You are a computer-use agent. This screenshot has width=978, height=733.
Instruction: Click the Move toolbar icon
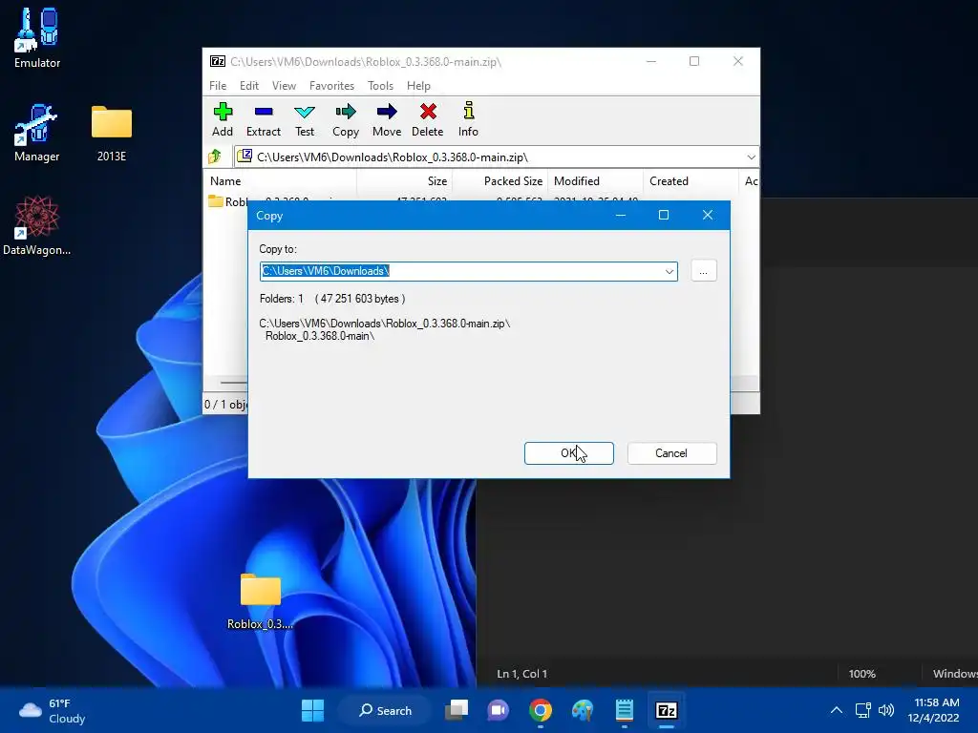click(x=387, y=119)
